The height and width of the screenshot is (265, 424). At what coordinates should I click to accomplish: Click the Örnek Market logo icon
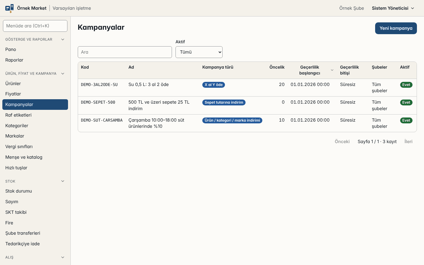9,8
